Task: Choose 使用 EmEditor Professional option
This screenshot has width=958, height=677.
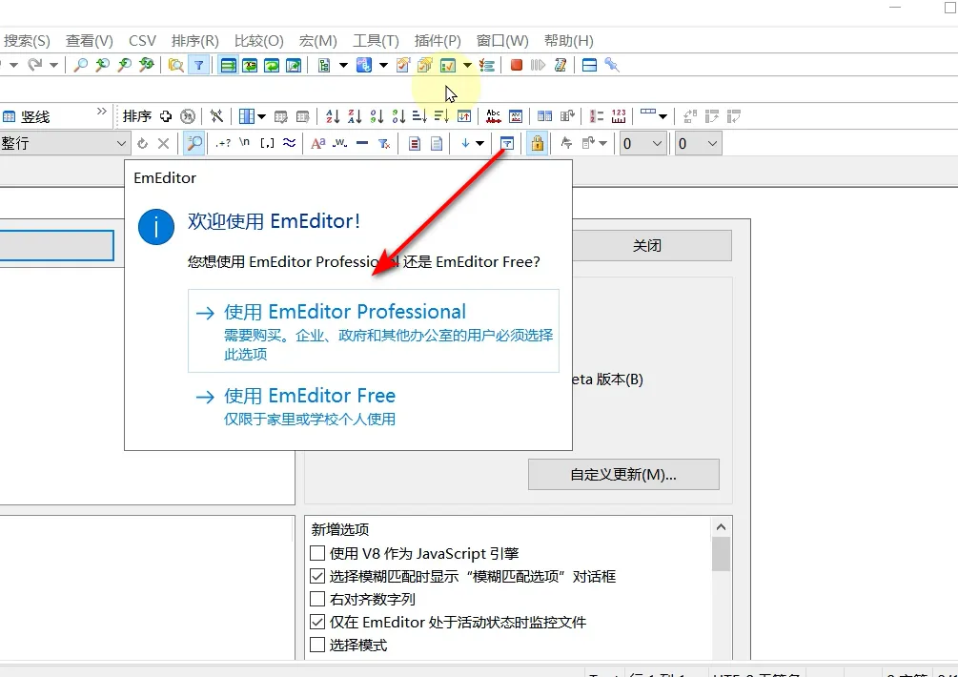Action: coord(374,331)
